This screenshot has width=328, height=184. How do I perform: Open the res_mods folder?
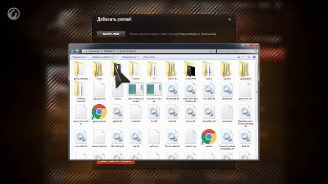[x=172, y=71]
